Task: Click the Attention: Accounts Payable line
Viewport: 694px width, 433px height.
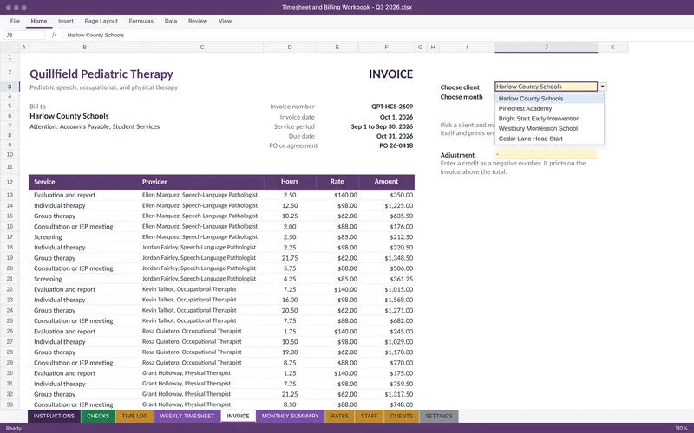Action: 95,126
